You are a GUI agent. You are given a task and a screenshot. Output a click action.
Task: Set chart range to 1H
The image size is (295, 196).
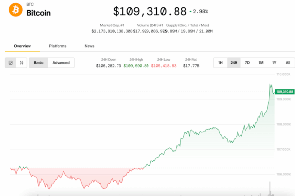(x=220, y=63)
